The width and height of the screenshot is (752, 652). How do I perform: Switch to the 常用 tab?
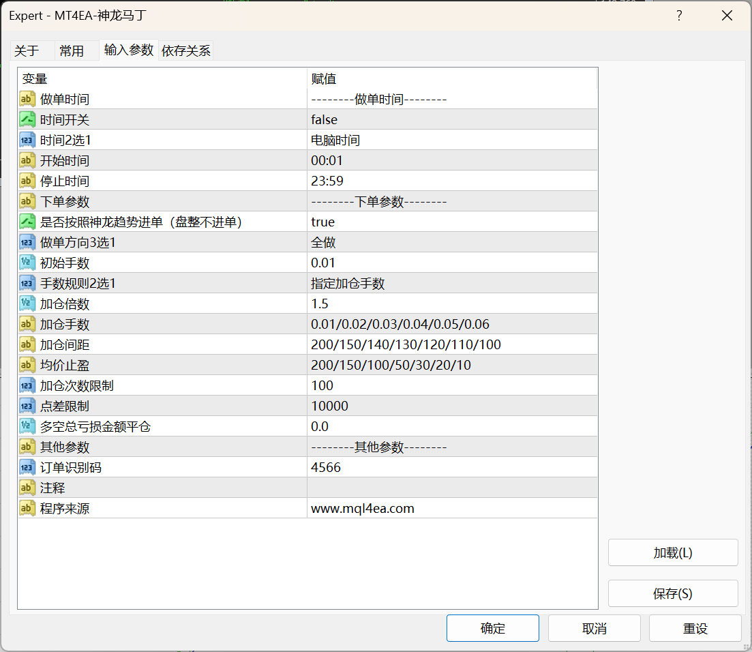pos(72,51)
